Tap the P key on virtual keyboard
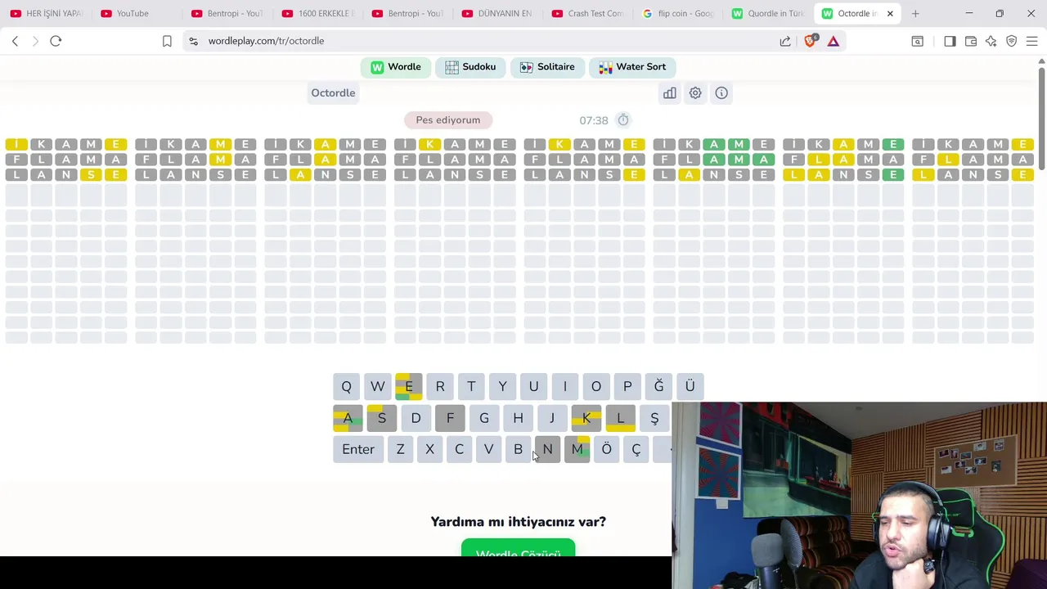Image resolution: width=1047 pixels, height=589 pixels. tap(627, 386)
